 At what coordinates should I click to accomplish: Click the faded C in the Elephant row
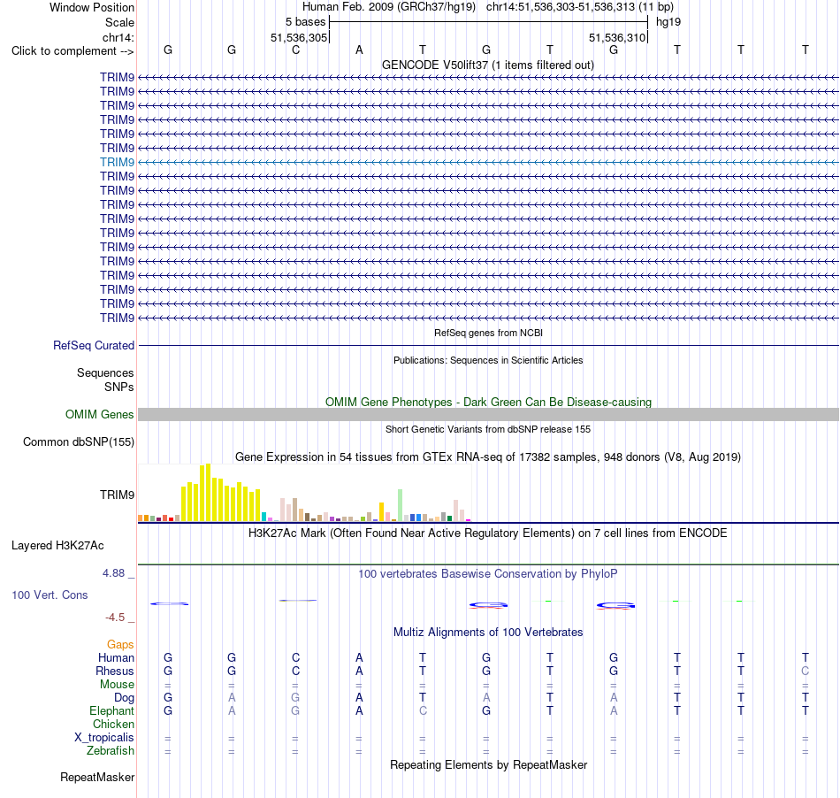tap(423, 710)
